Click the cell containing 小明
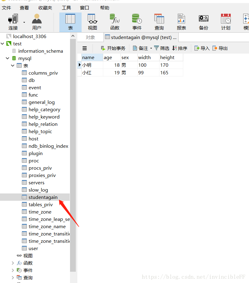 click(x=92, y=65)
